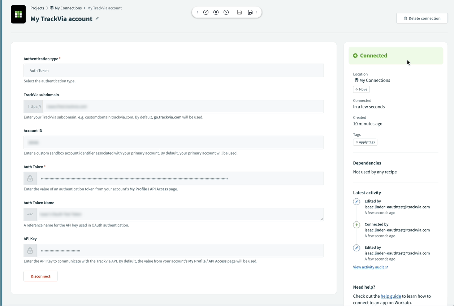Click the single floppy disk save icon
This screenshot has width=454, height=306.
pos(239,12)
